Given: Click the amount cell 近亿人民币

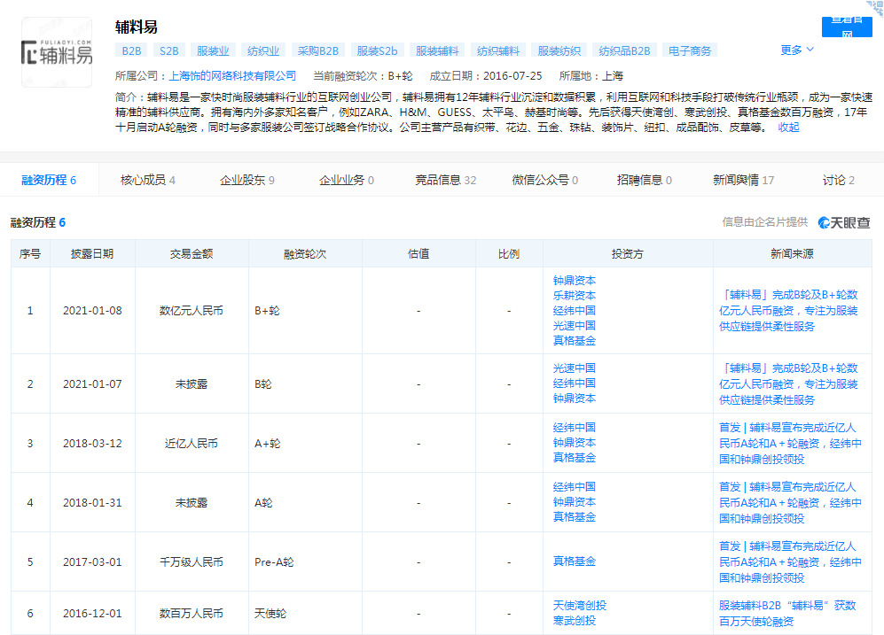Looking at the screenshot, I should coord(192,444).
